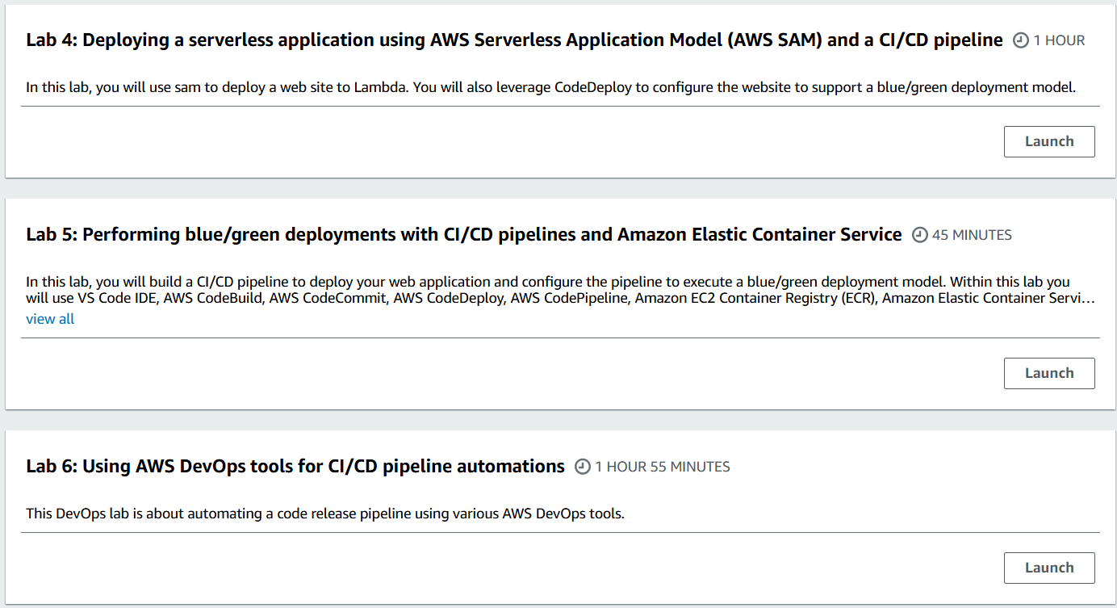This screenshot has width=1117, height=608.
Task: Click Lab 5 description about building a CI/CD pipeline
Action: (x=561, y=290)
